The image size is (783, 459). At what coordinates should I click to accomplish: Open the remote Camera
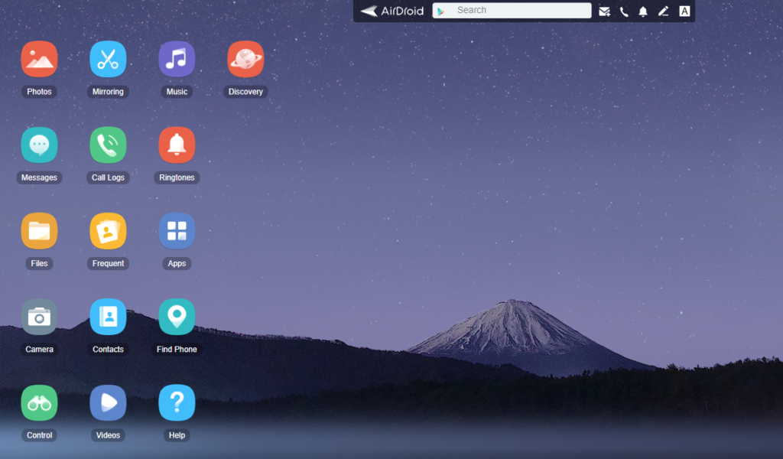(x=39, y=316)
